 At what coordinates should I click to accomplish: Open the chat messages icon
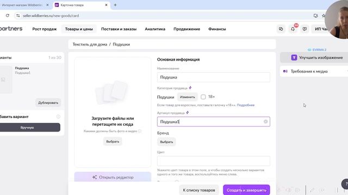point(281,29)
